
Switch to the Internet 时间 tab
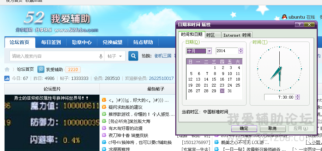(x=237, y=35)
